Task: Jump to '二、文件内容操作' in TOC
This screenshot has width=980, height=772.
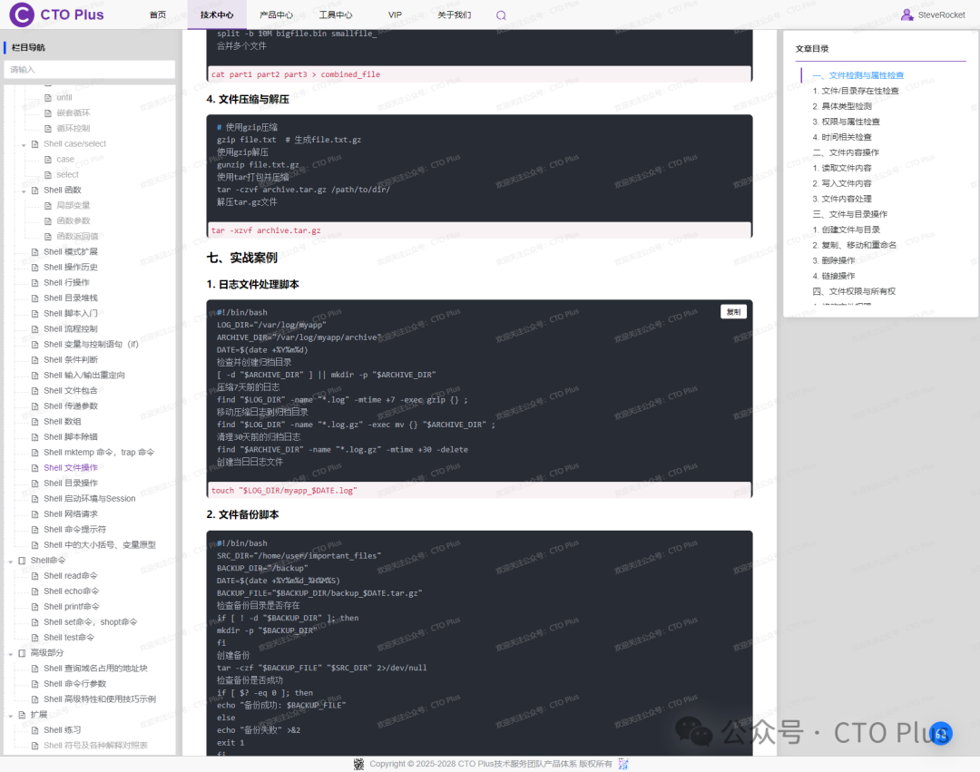Action: (846, 152)
